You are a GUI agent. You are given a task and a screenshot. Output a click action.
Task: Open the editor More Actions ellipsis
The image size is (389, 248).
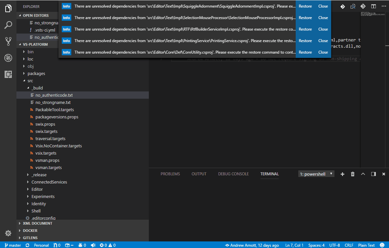click(x=383, y=6)
